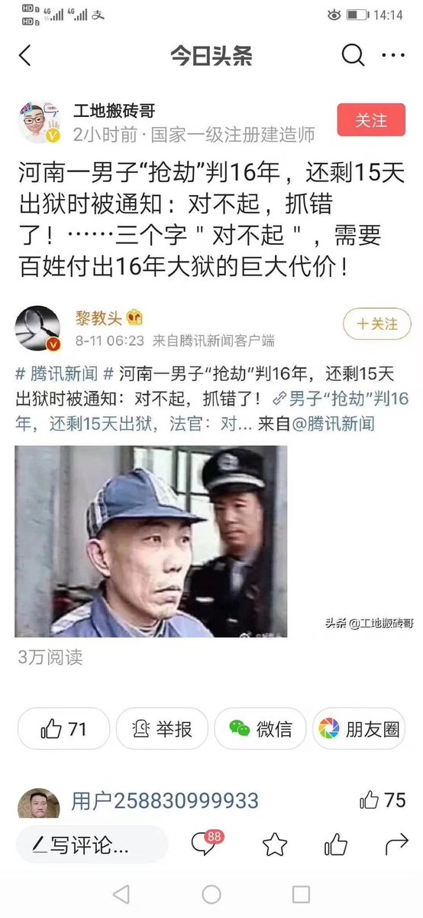Share to 微信 button
Viewport: 423px width, 918px height.
click(x=260, y=729)
